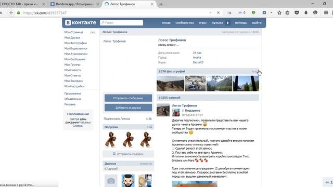This screenshot has width=333, height=187.
Task: Click Отправить подарок button
Action: tap(128, 154)
